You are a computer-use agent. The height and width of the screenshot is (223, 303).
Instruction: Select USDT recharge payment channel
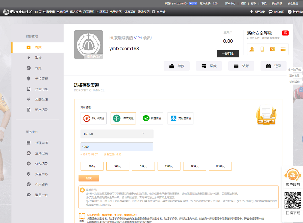[x=123, y=118]
